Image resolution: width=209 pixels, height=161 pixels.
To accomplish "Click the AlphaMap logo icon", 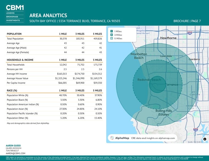I will pos(112,138).
